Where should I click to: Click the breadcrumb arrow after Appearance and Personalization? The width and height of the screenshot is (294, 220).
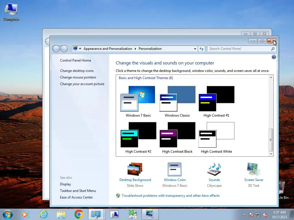tap(136, 49)
